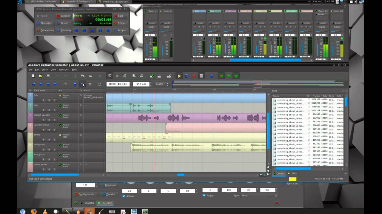This screenshot has width=382, height=214.
Task: Rewind to start in Qtractor transport
Action: tap(33, 84)
